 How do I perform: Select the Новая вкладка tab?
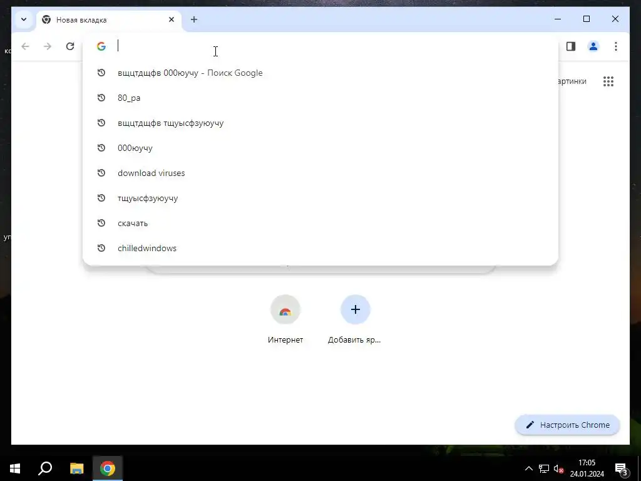point(109,19)
